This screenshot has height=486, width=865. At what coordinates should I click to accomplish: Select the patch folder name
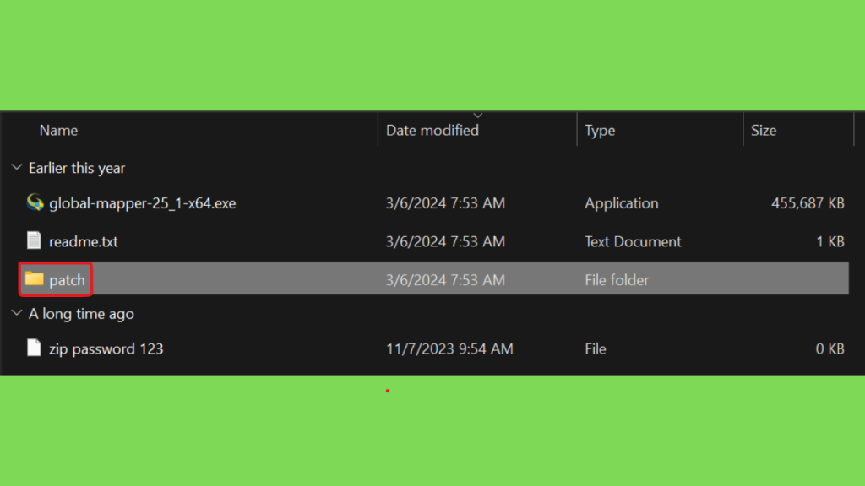[x=67, y=280]
